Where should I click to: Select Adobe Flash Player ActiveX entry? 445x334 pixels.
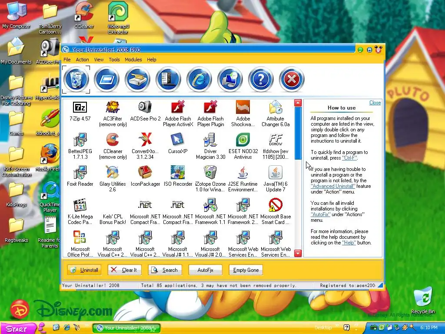pyautogui.click(x=178, y=114)
